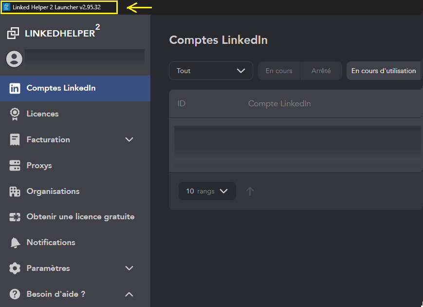Open the '10 rangs' page size dropdown
Screen dimensions: 423x307
(207, 191)
